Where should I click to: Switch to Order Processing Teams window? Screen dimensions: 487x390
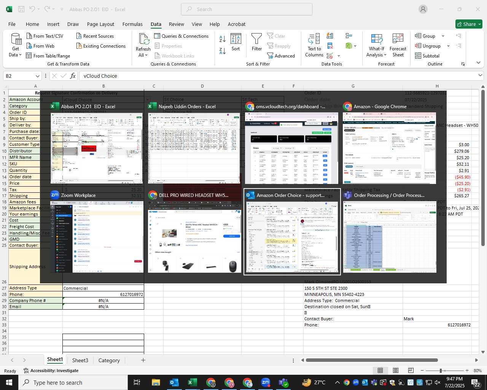390,232
